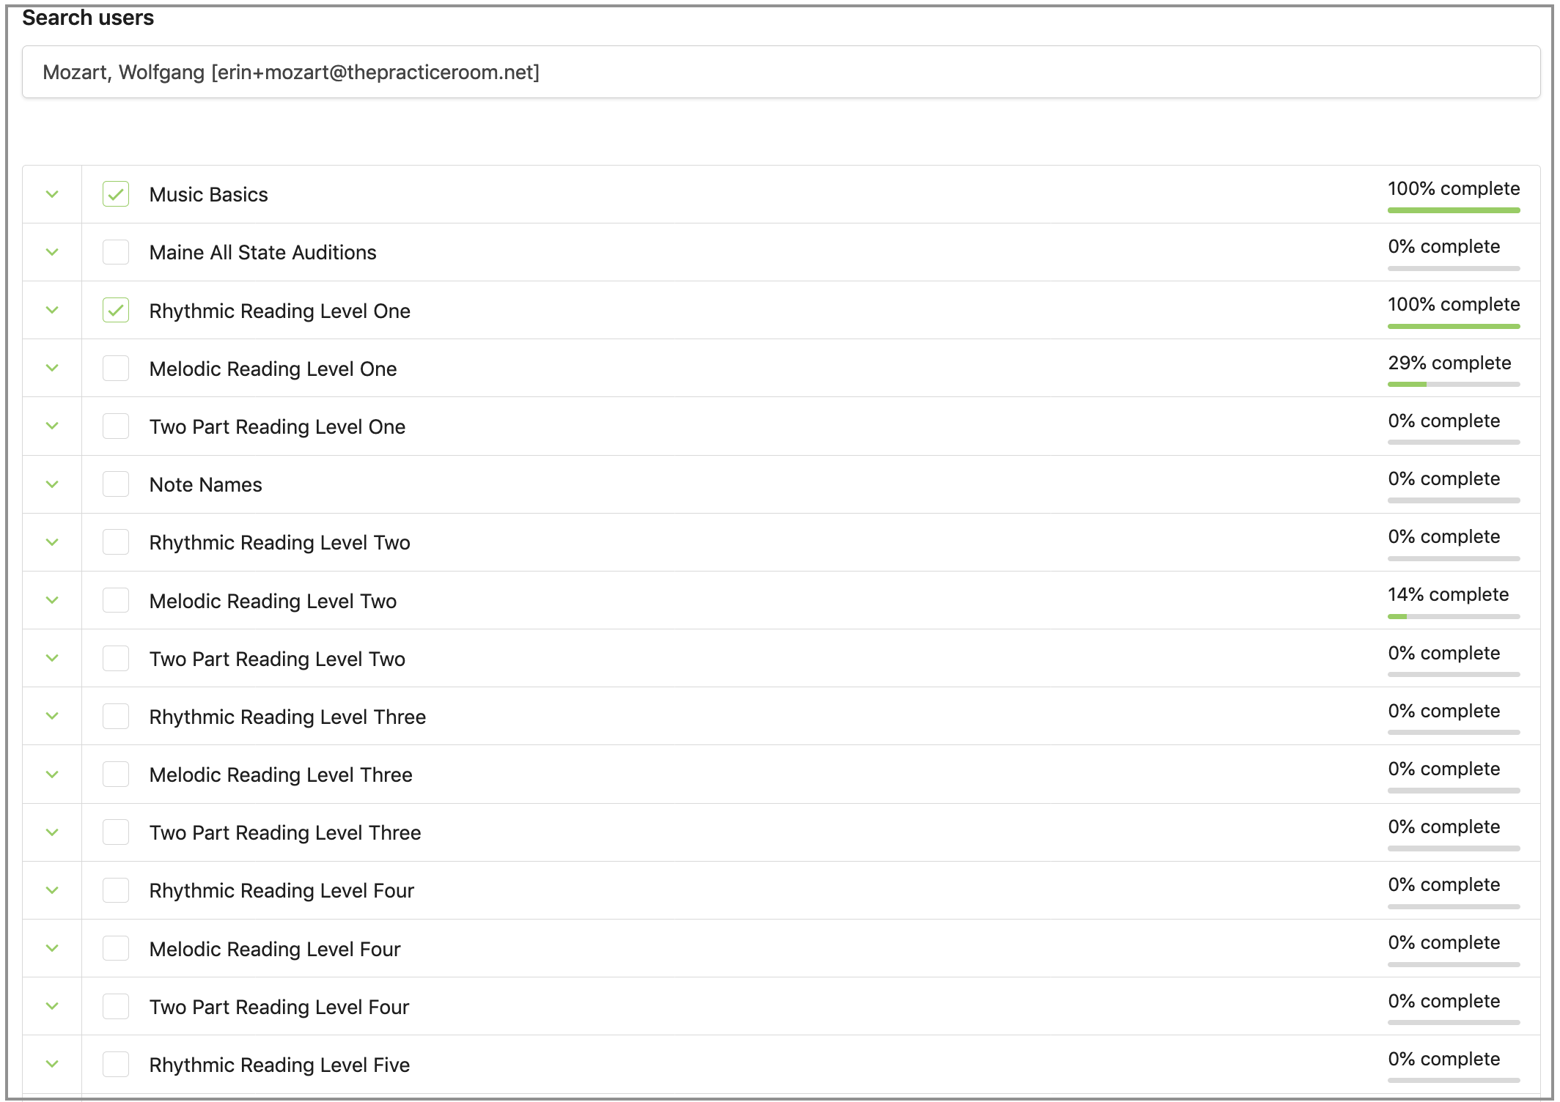
Task: Expand the Music Basics row chevron
Action: point(52,194)
